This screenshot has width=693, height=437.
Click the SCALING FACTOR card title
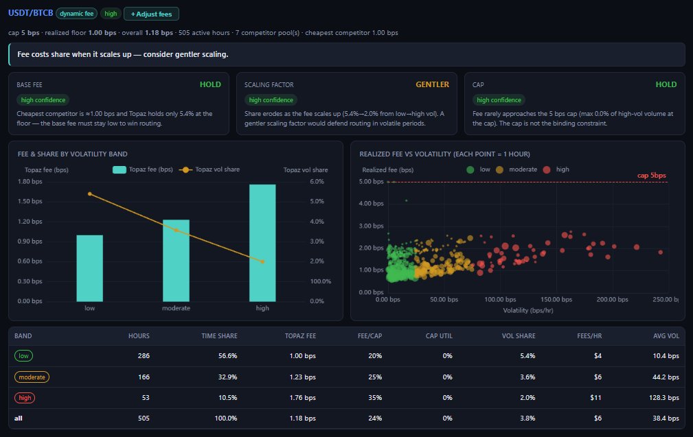point(269,85)
